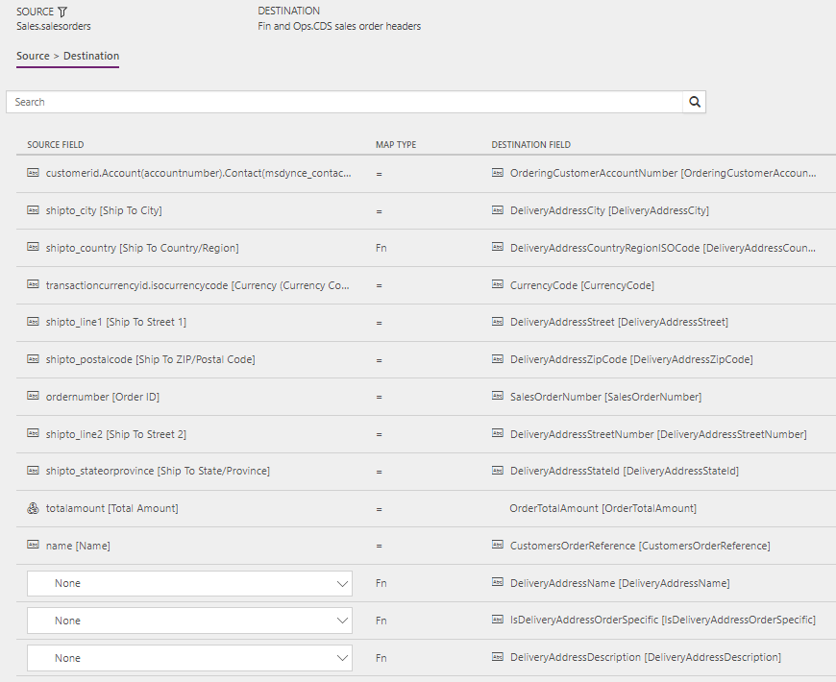Select the Source > Destination tab
Screen dimensions: 836x682
[x=66, y=57]
